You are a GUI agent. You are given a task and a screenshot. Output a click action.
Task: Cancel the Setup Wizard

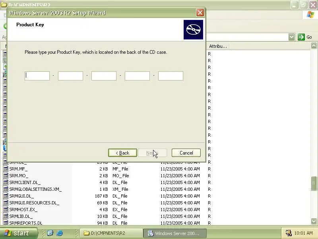click(x=186, y=153)
